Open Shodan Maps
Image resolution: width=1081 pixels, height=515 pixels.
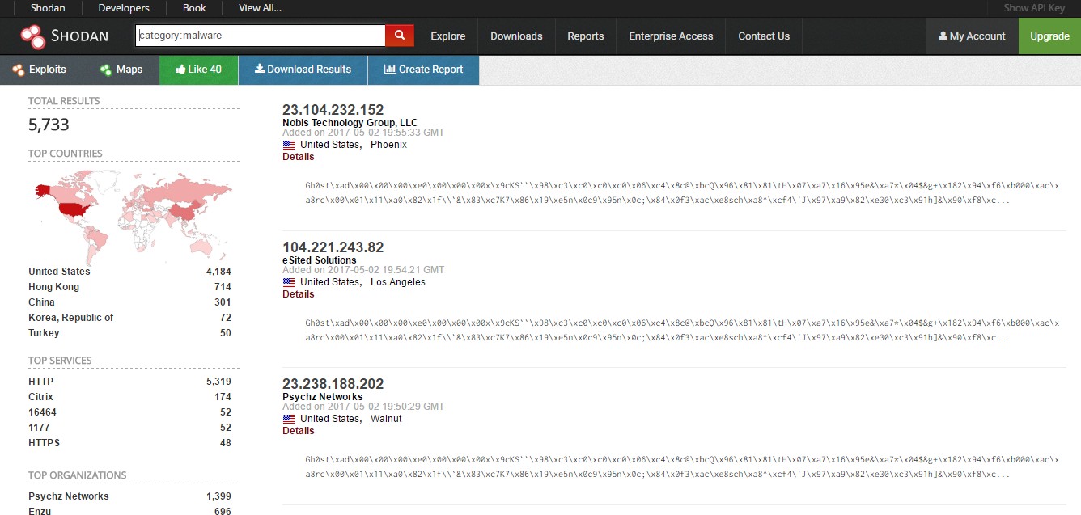121,70
